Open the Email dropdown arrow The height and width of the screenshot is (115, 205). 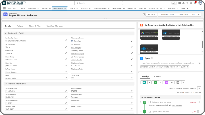[183, 83]
